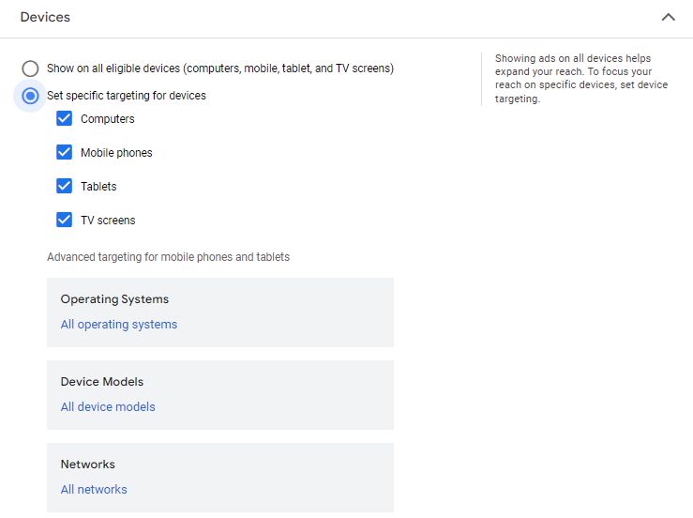693x518 pixels.
Task: Open the 'All networks' link
Action: point(94,490)
